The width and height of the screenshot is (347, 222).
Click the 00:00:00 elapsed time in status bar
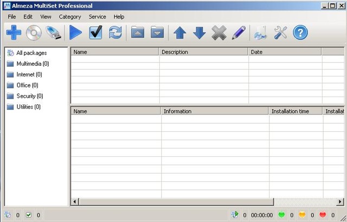[x=262, y=215]
